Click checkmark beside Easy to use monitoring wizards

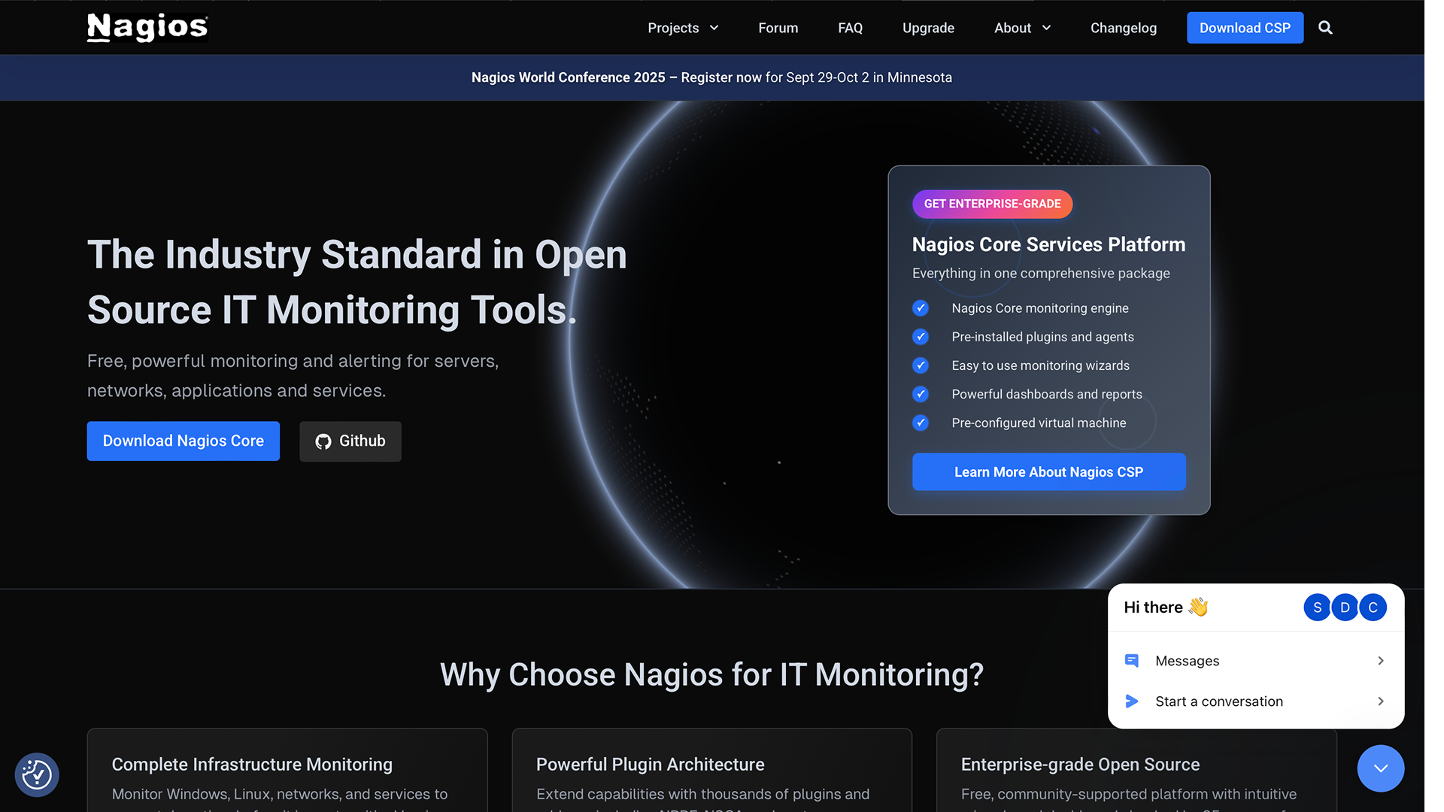[921, 365]
